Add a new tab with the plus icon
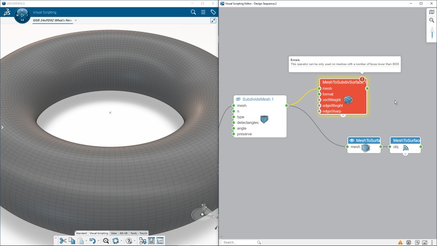This screenshot has height=246, width=437. [x=76, y=20]
